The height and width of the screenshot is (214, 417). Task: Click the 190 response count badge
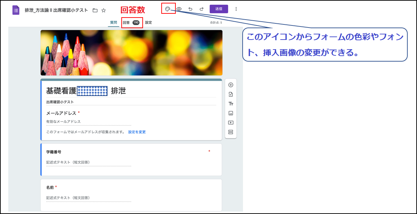[136, 23]
